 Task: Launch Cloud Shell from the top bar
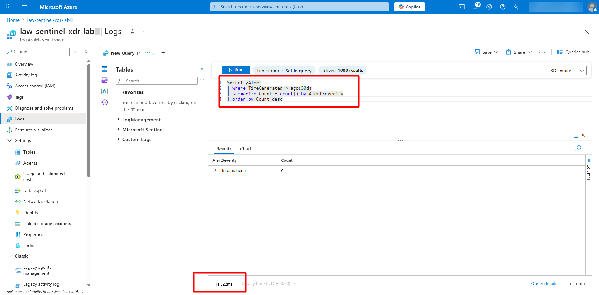click(462, 7)
